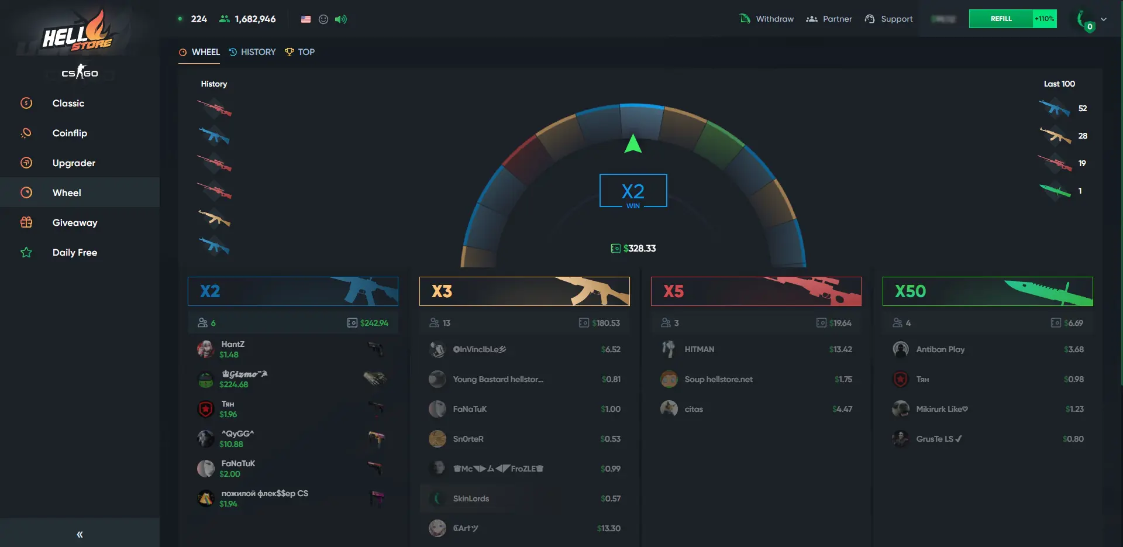Image resolution: width=1123 pixels, height=547 pixels.
Task: Click the Sn0rteR player avatar
Action: [438, 439]
